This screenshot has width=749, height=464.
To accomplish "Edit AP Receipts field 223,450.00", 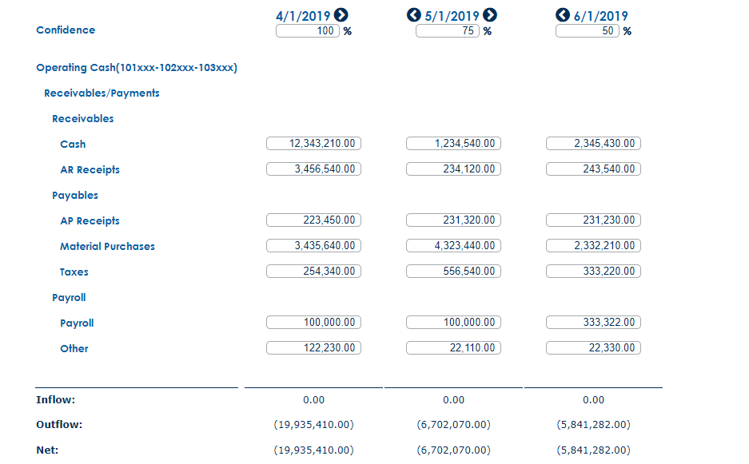I will tap(314, 220).
